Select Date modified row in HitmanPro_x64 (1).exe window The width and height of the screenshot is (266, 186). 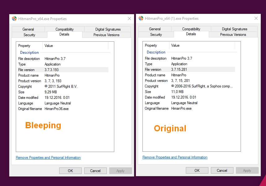coord(190,97)
